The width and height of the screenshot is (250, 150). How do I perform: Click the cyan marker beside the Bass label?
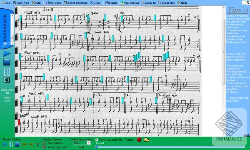[x=88, y=18]
